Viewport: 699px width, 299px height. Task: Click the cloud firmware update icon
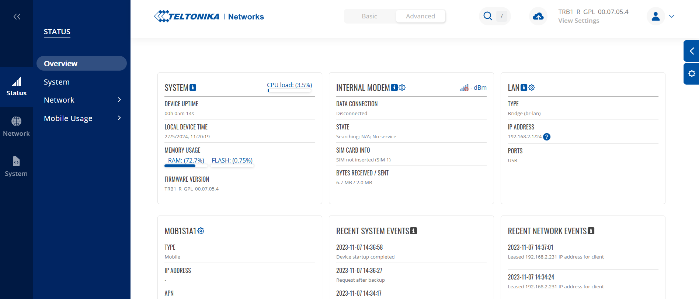click(x=538, y=16)
